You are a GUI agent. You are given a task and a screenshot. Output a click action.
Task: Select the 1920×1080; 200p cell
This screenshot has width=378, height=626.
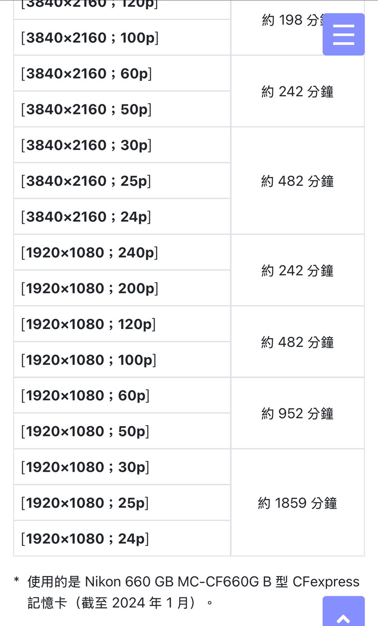122,288
